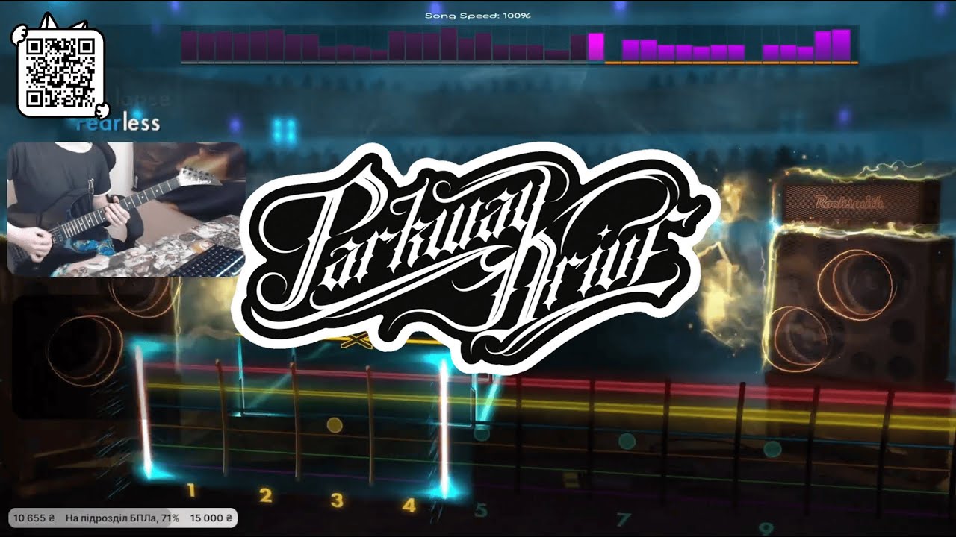956x537 pixels.
Task: Open the guitarist webcam thumbnail
Action: point(126,210)
